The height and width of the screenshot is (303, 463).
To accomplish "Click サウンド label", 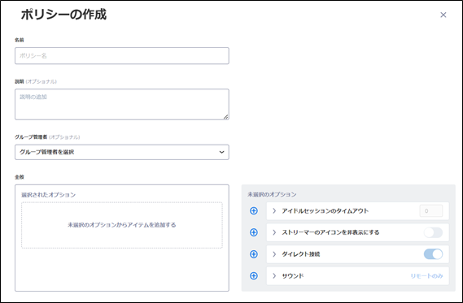I will 293,276.
